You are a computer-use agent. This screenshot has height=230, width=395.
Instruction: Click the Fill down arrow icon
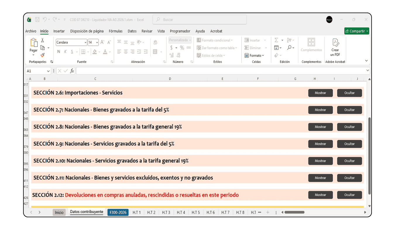click(x=276, y=48)
